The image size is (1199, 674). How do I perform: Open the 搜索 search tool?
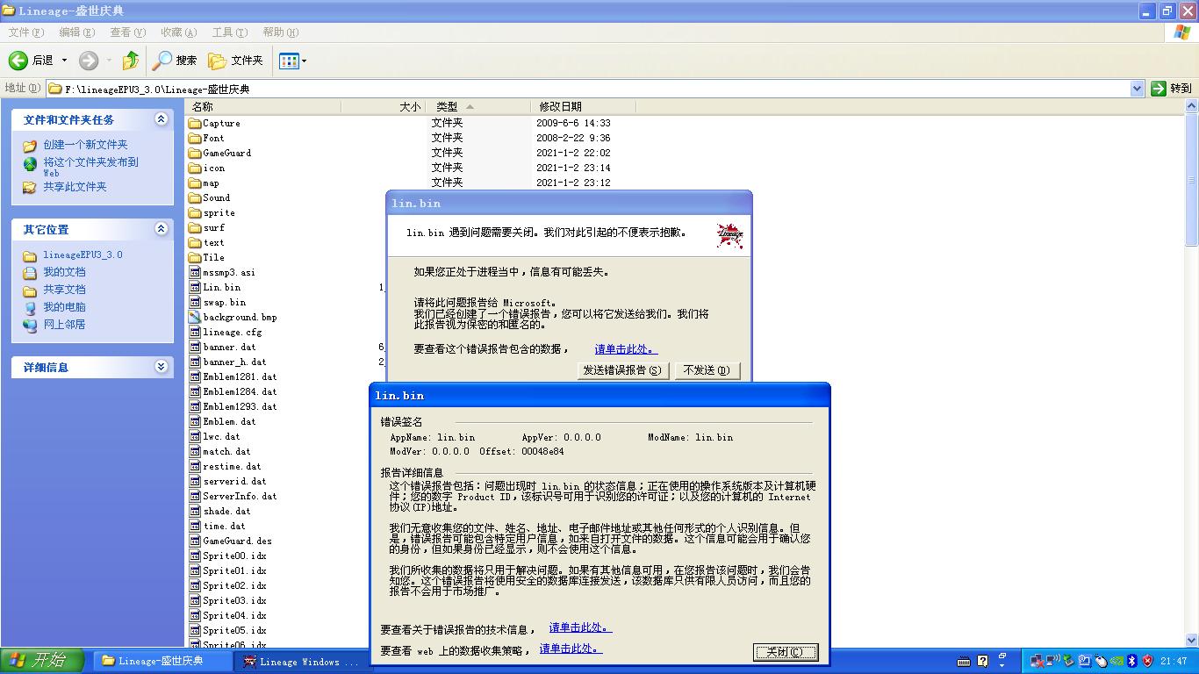click(175, 61)
